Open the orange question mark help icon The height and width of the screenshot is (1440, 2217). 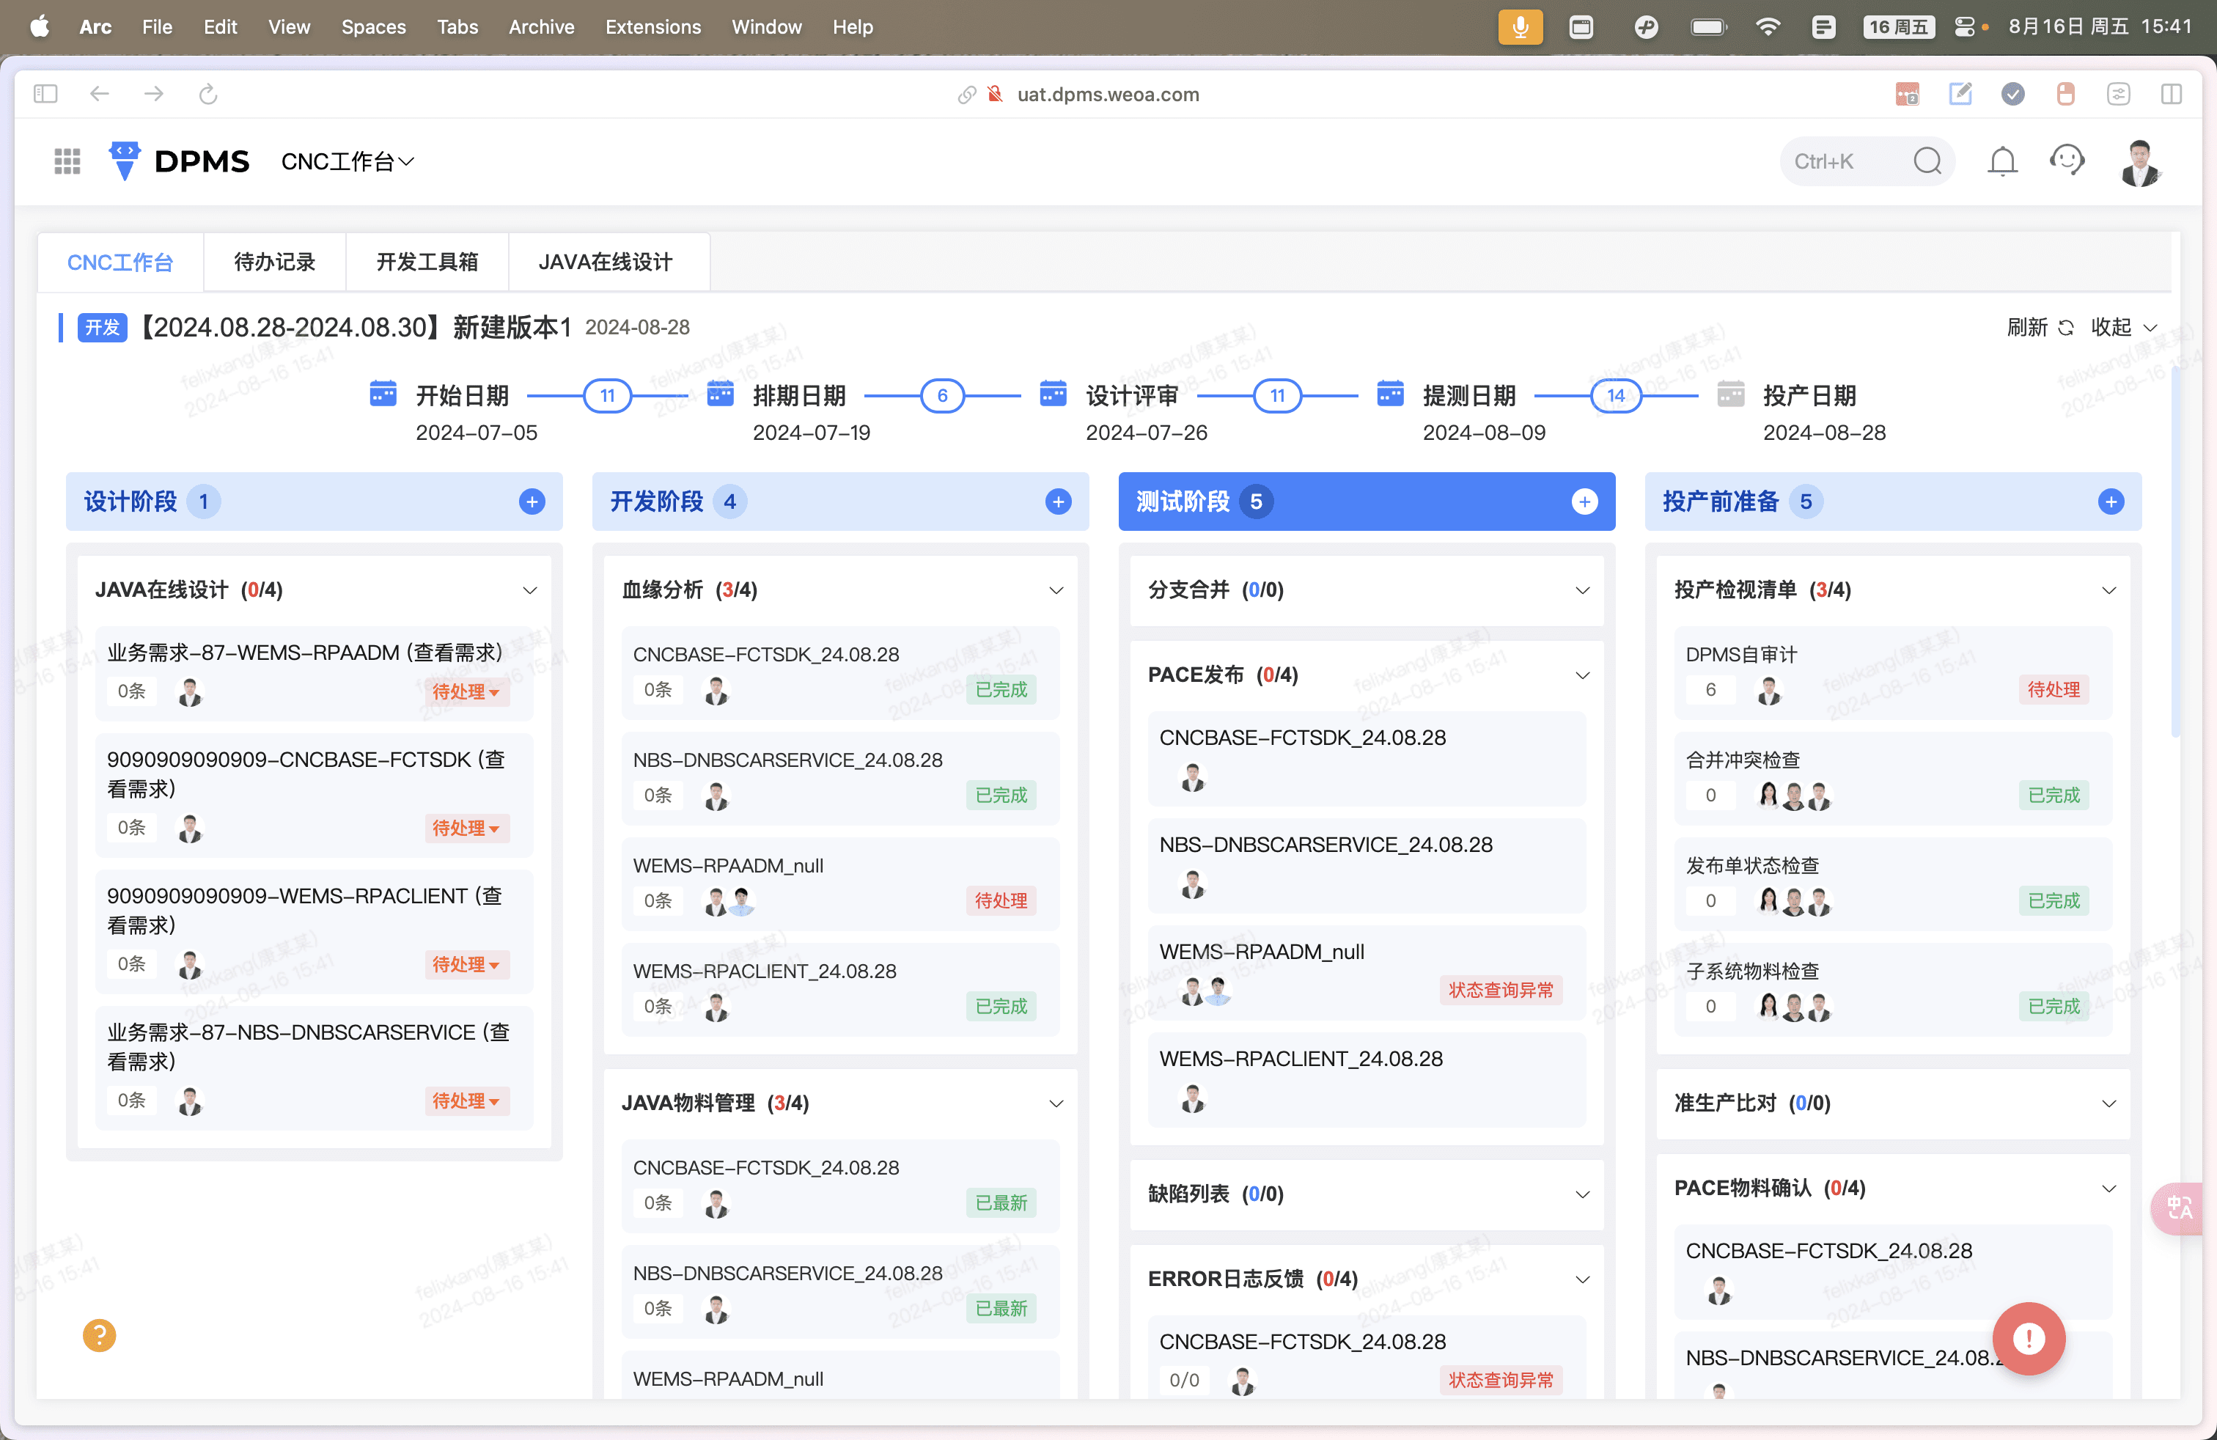(x=99, y=1334)
